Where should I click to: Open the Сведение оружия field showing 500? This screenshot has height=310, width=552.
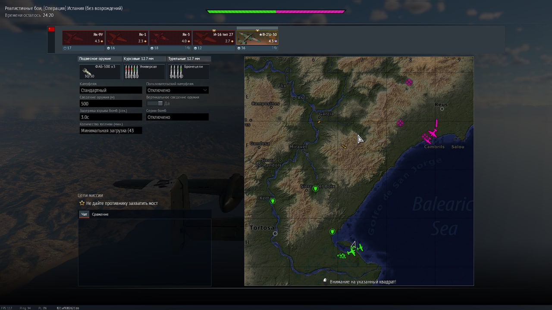pyautogui.click(x=111, y=104)
